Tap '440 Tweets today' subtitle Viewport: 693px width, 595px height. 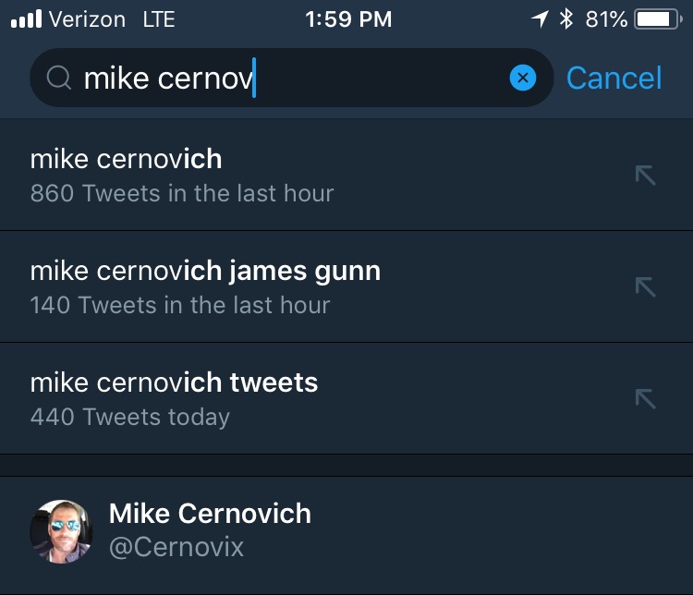(x=130, y=417)
